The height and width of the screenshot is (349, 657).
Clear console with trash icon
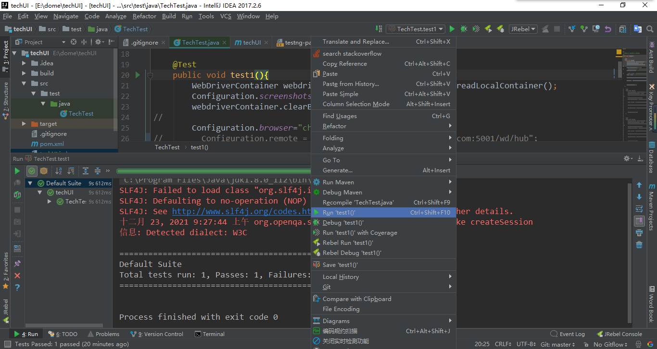tap(639, 245)
